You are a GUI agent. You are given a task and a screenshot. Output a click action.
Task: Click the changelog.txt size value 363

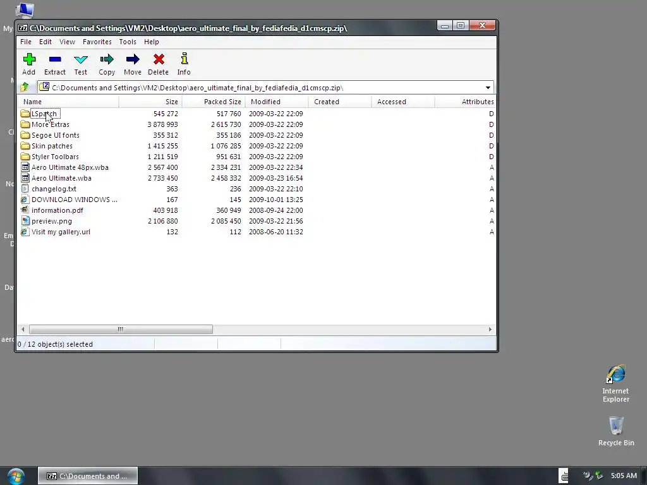tap(172, 188)
